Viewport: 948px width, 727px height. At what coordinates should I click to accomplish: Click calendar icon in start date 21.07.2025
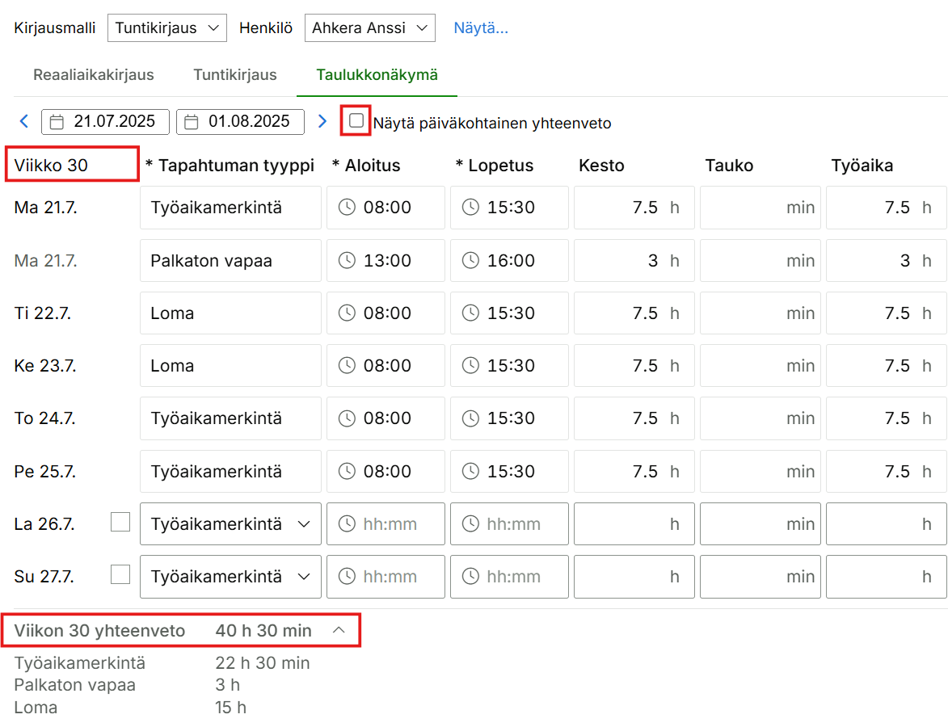click(x=57, y=122)
